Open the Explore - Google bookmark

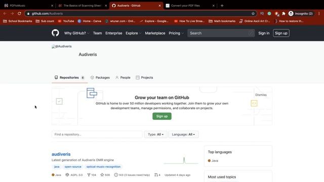click(154, 21)
